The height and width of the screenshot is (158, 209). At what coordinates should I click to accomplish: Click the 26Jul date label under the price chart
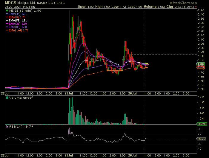pos(132,93)
